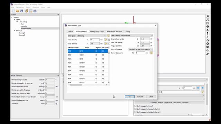Click the undock icon of System panel

[58, 14]
